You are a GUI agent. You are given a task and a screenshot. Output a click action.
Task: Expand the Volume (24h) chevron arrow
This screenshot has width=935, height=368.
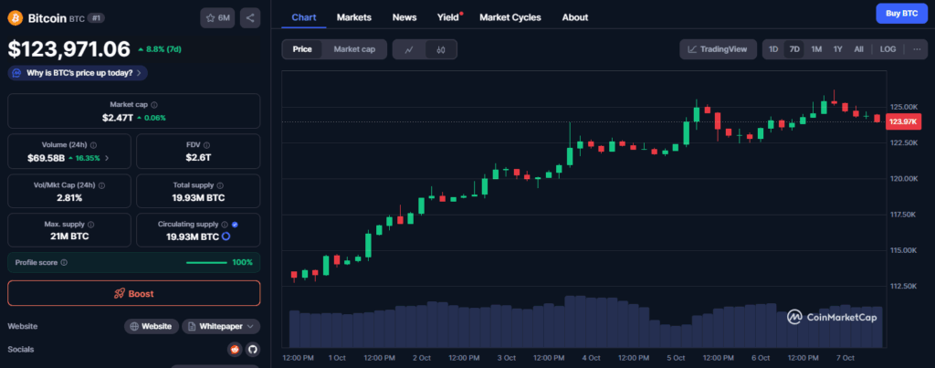[107, 158]
